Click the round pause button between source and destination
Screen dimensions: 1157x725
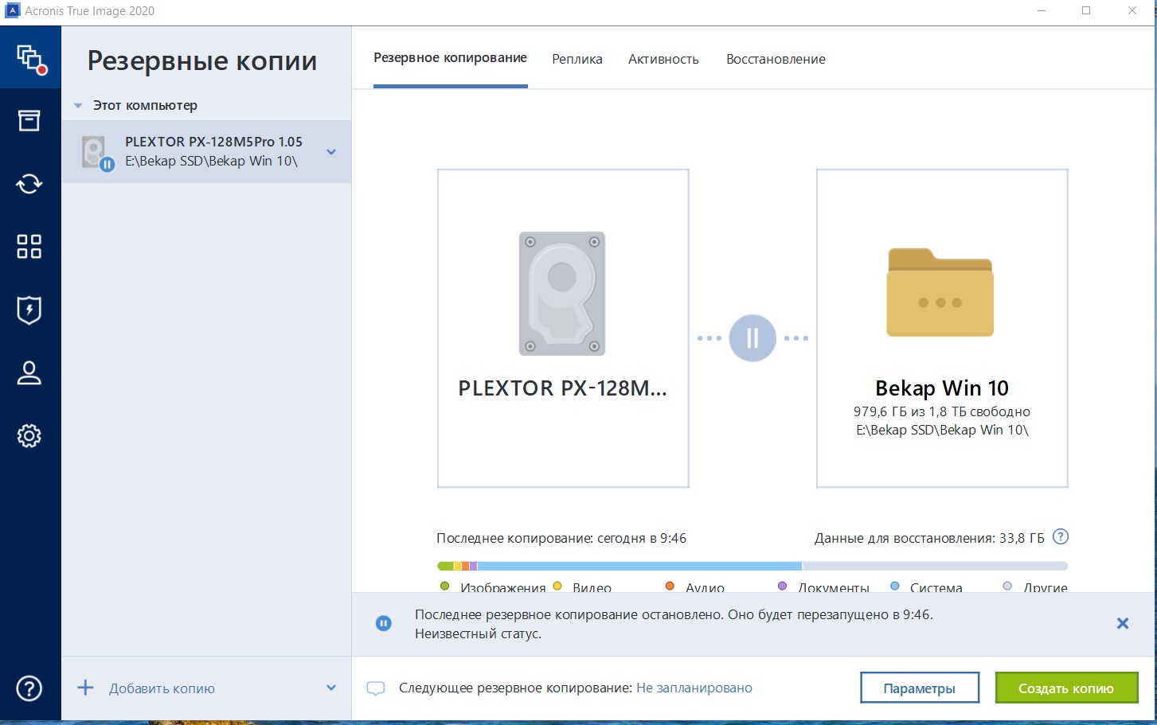tap(752, 338)
